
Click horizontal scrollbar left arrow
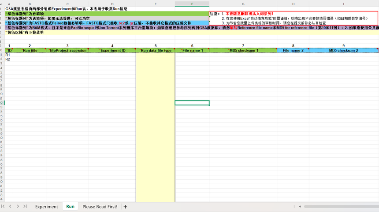pos(300,206)
